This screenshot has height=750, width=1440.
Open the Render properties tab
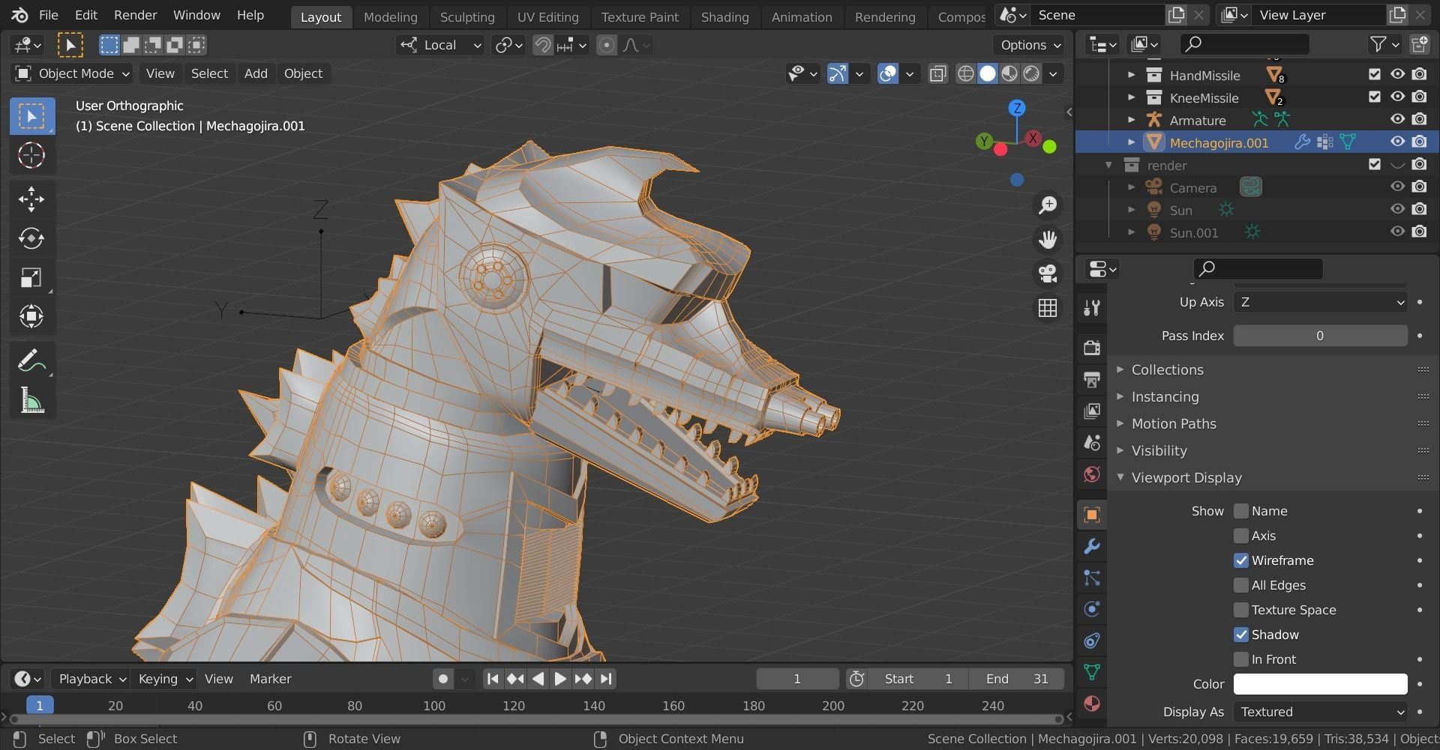click(1092, 348)
